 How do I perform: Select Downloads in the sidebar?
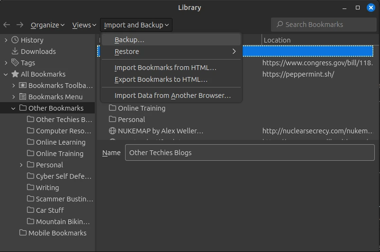tap(38, 51)
